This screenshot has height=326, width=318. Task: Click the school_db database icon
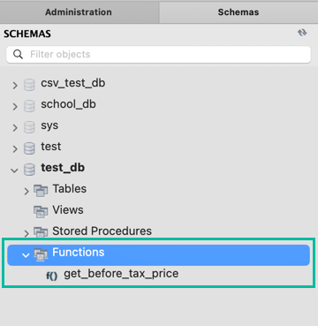(x=29, y=106)
